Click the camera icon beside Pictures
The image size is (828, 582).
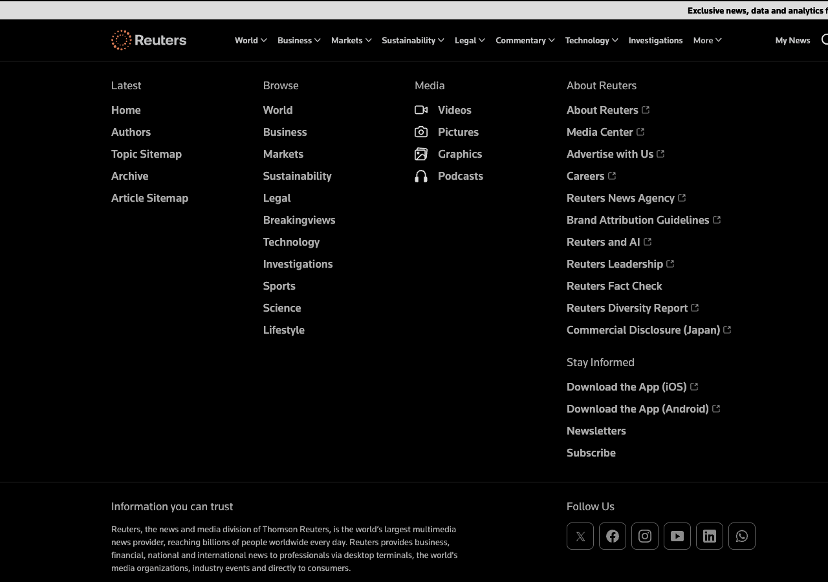(421, 132)
